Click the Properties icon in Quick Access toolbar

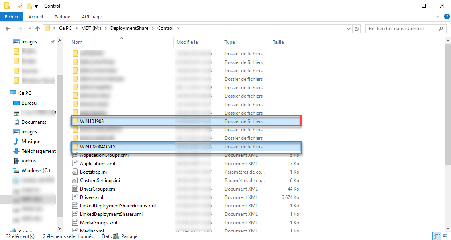pos(19,6)
